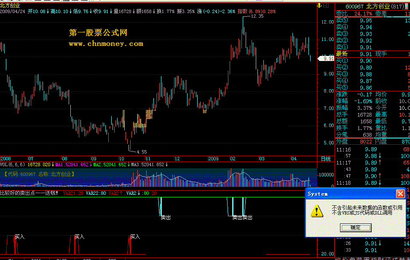This screenshot has height=260, width=410.
Task: Click the VOL(6,6,6) indicator label
Action: (13, 165)
